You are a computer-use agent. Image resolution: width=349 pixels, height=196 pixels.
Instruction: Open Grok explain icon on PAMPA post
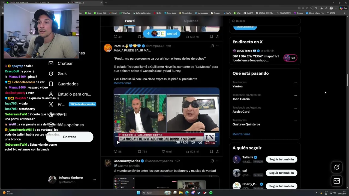click(212, 46)
